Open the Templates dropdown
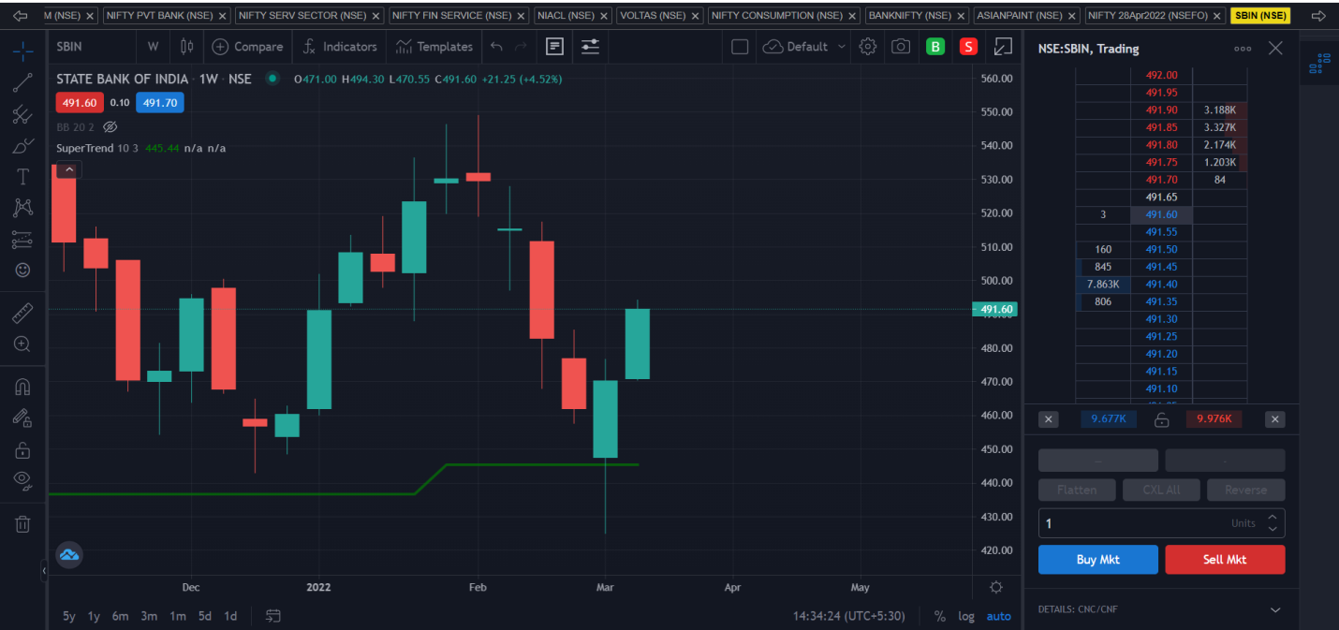1339x630 pixels. tap(434, 47)
